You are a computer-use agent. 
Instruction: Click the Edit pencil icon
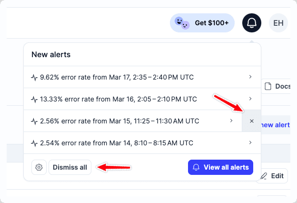264,176
